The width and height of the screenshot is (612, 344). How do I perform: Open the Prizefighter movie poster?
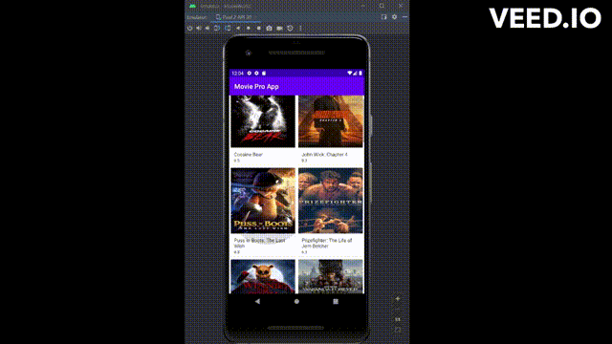[x=331, y=201]
